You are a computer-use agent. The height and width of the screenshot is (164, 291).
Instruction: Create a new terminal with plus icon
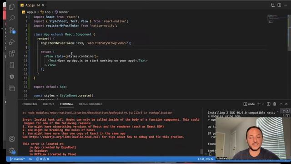click(x=259, y=104)
